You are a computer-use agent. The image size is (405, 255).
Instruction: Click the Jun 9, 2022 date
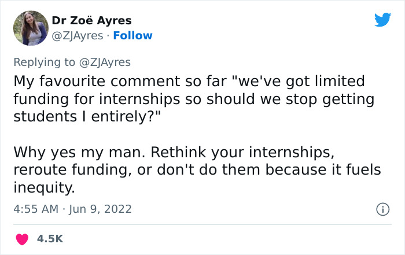pyautogui.click(x=100, y=209)
